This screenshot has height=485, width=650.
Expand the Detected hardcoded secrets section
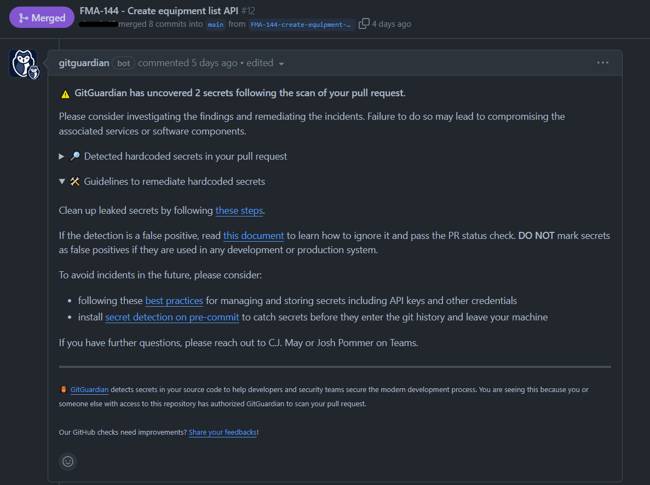(61, 156)
